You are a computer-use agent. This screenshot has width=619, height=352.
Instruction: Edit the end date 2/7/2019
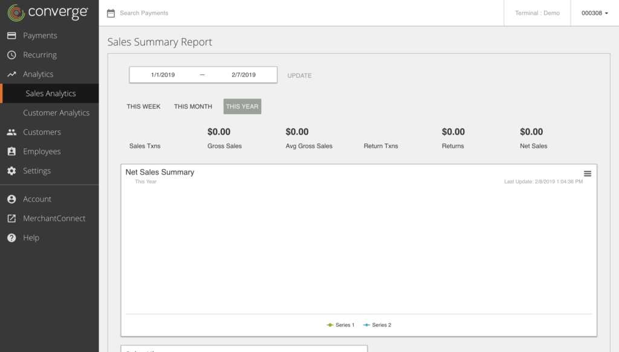pyautogui.click(x=244, y=75)
